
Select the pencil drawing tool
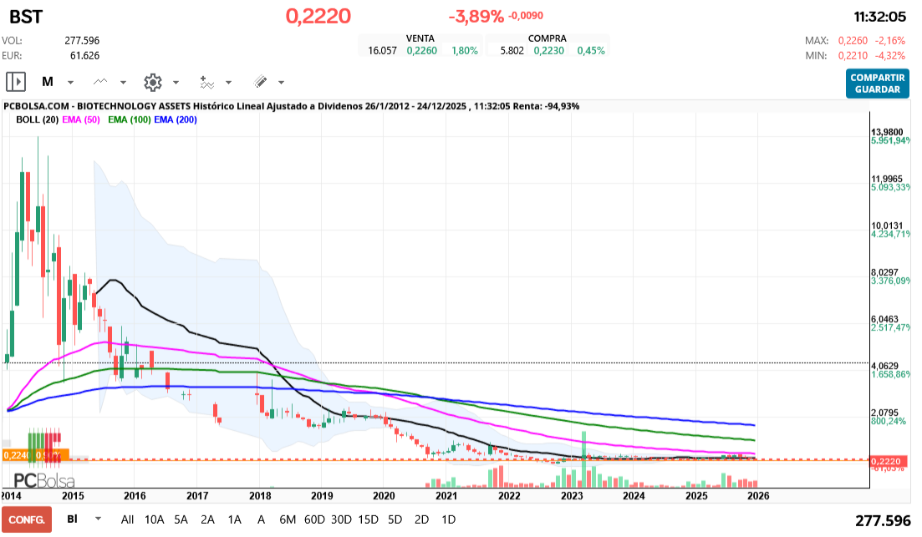[260, 82]
